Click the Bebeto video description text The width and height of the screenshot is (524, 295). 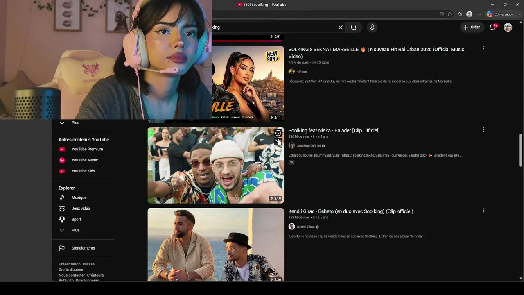click(357, 236)
